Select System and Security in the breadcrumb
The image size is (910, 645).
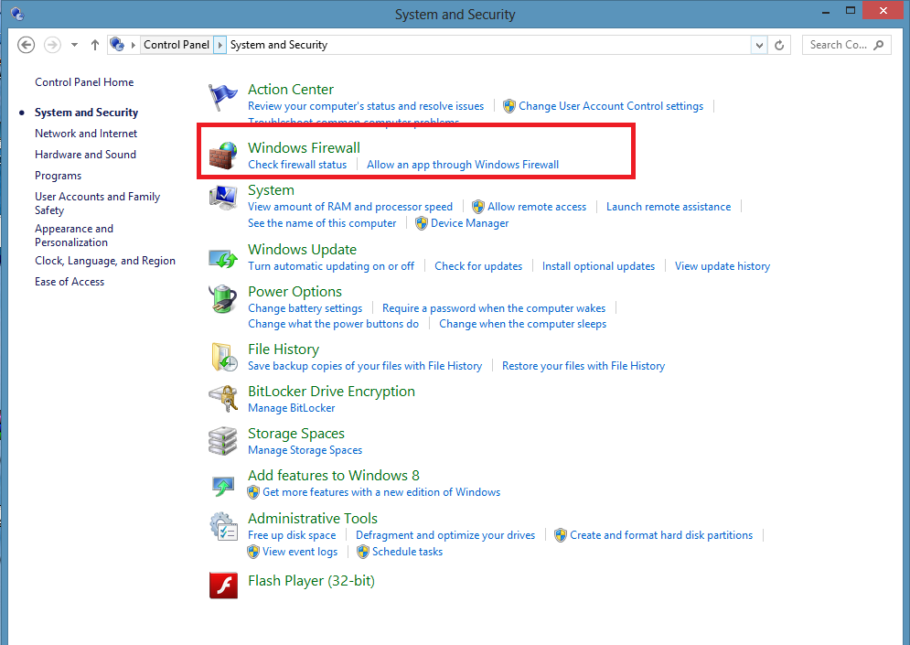pyautogui.click(x=279, y=45)
